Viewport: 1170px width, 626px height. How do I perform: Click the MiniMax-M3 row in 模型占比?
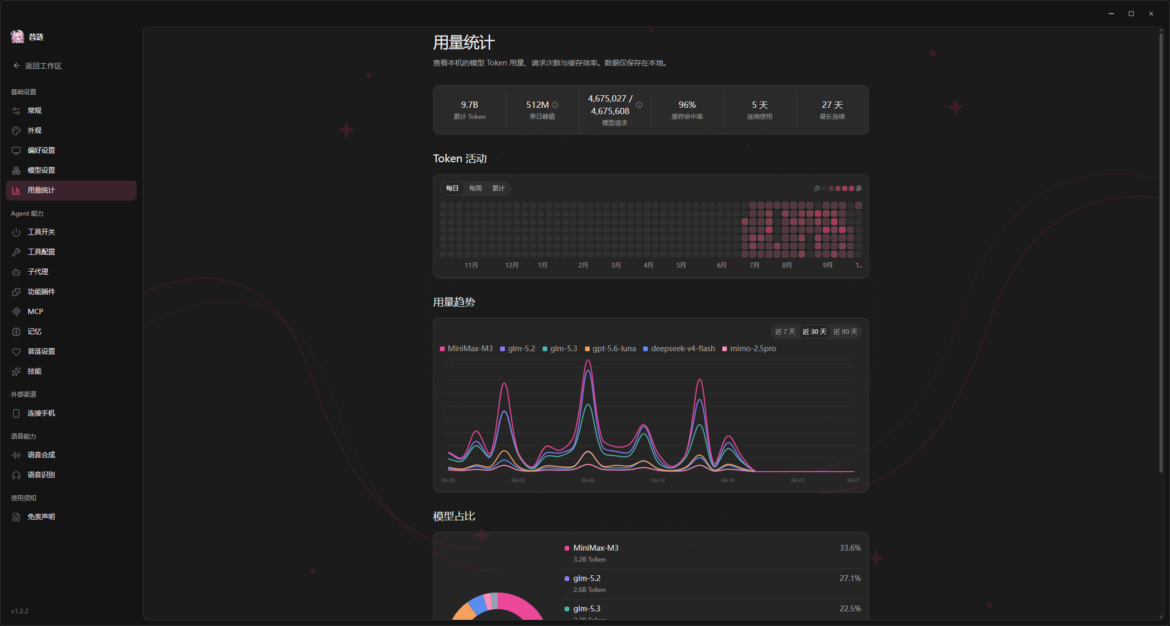point(712,553)
